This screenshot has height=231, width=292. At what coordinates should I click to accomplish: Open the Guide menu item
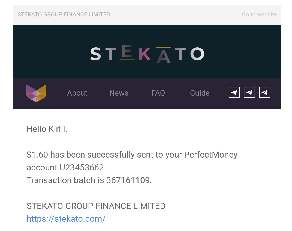pos(200,93)
